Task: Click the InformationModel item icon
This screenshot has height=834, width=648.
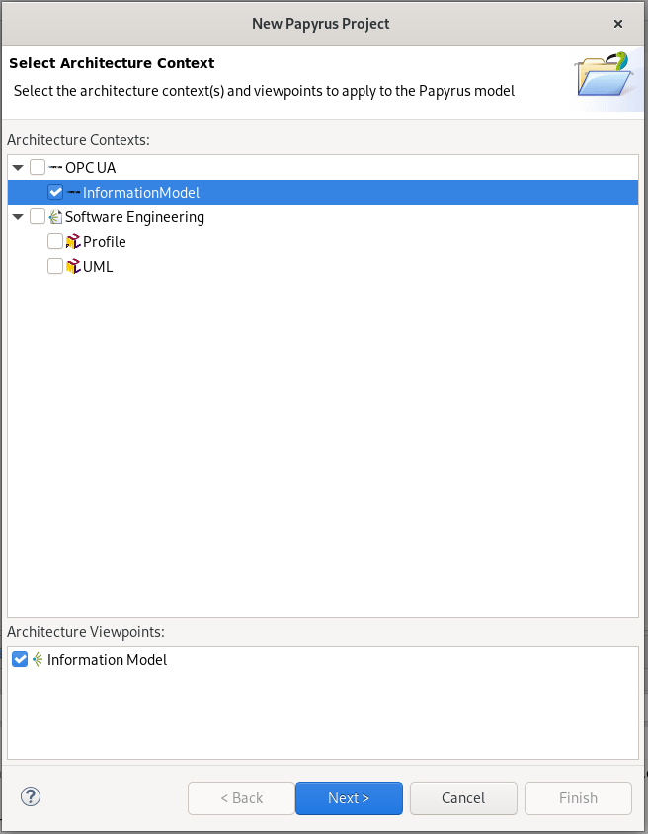Action: 73,193
